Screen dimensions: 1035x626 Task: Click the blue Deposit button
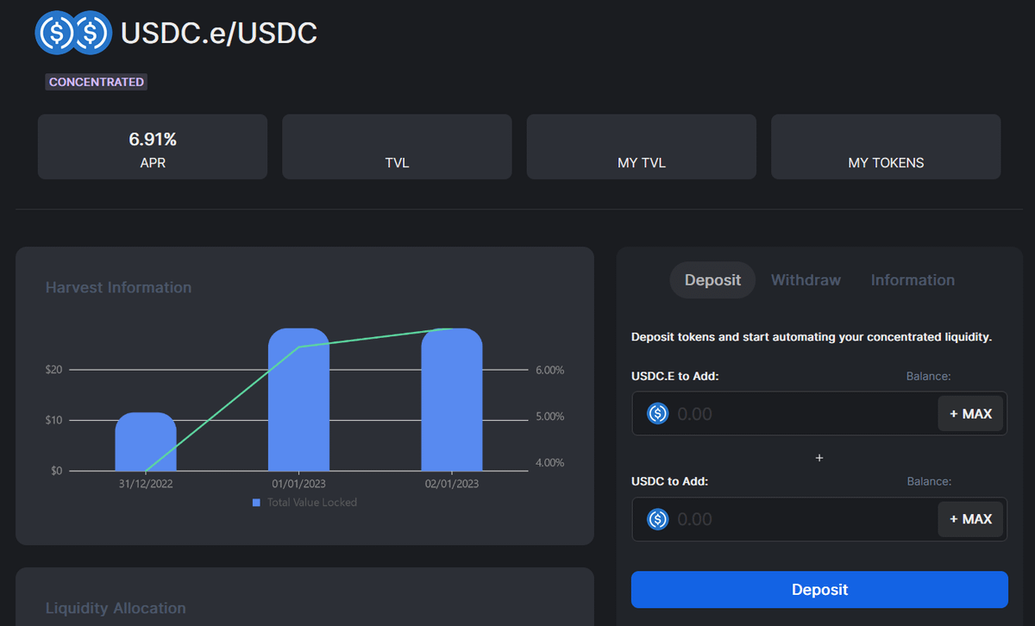819,590
